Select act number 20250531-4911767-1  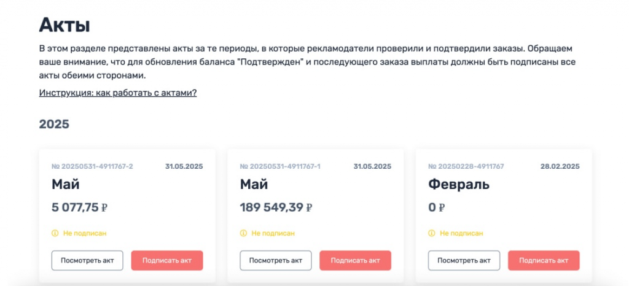[280, 166]
